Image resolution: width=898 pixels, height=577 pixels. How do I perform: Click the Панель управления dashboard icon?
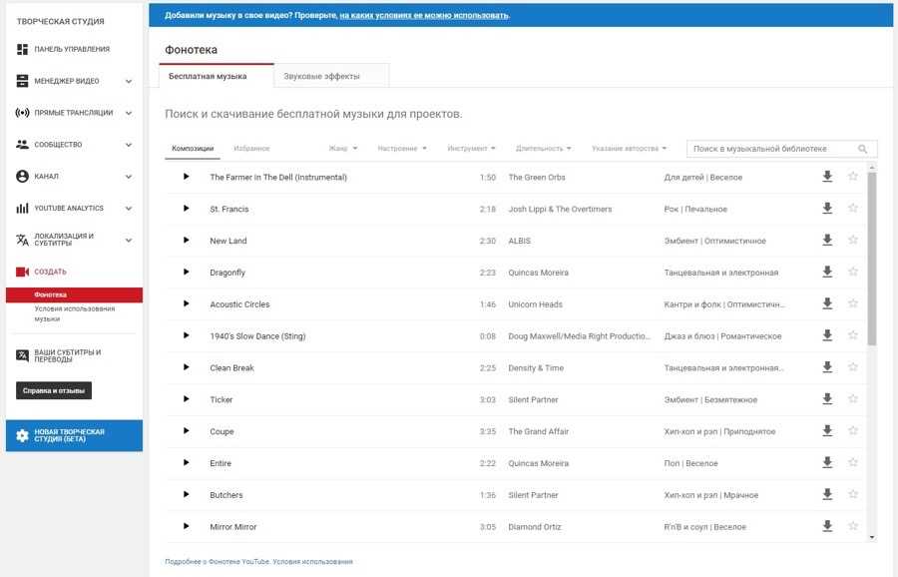[23, 49]
